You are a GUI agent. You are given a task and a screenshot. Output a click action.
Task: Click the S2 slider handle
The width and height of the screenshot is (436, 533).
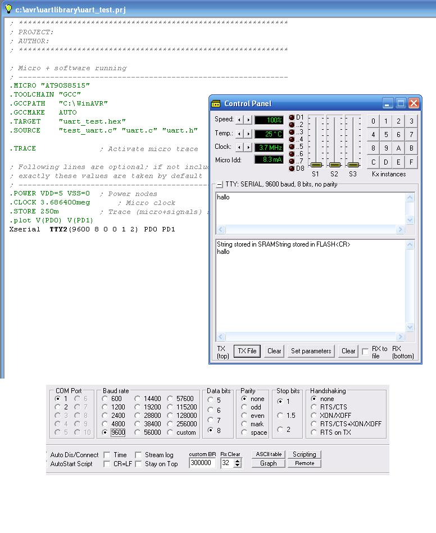click(335, 165)
